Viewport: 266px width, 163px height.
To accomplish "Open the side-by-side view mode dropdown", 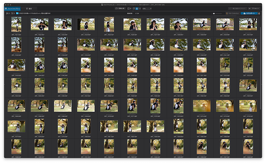I will 129,9.
